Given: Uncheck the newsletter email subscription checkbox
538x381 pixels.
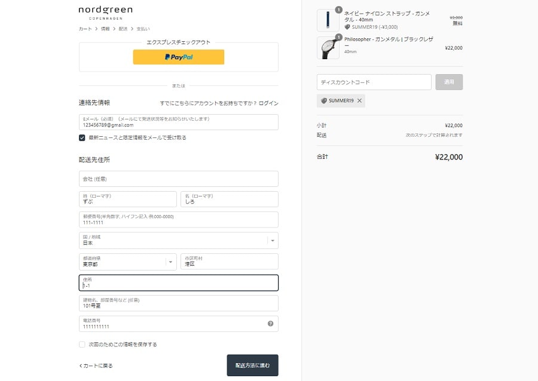Looking at the screenshot, I should pyautogui.click(x=82, y=138).
